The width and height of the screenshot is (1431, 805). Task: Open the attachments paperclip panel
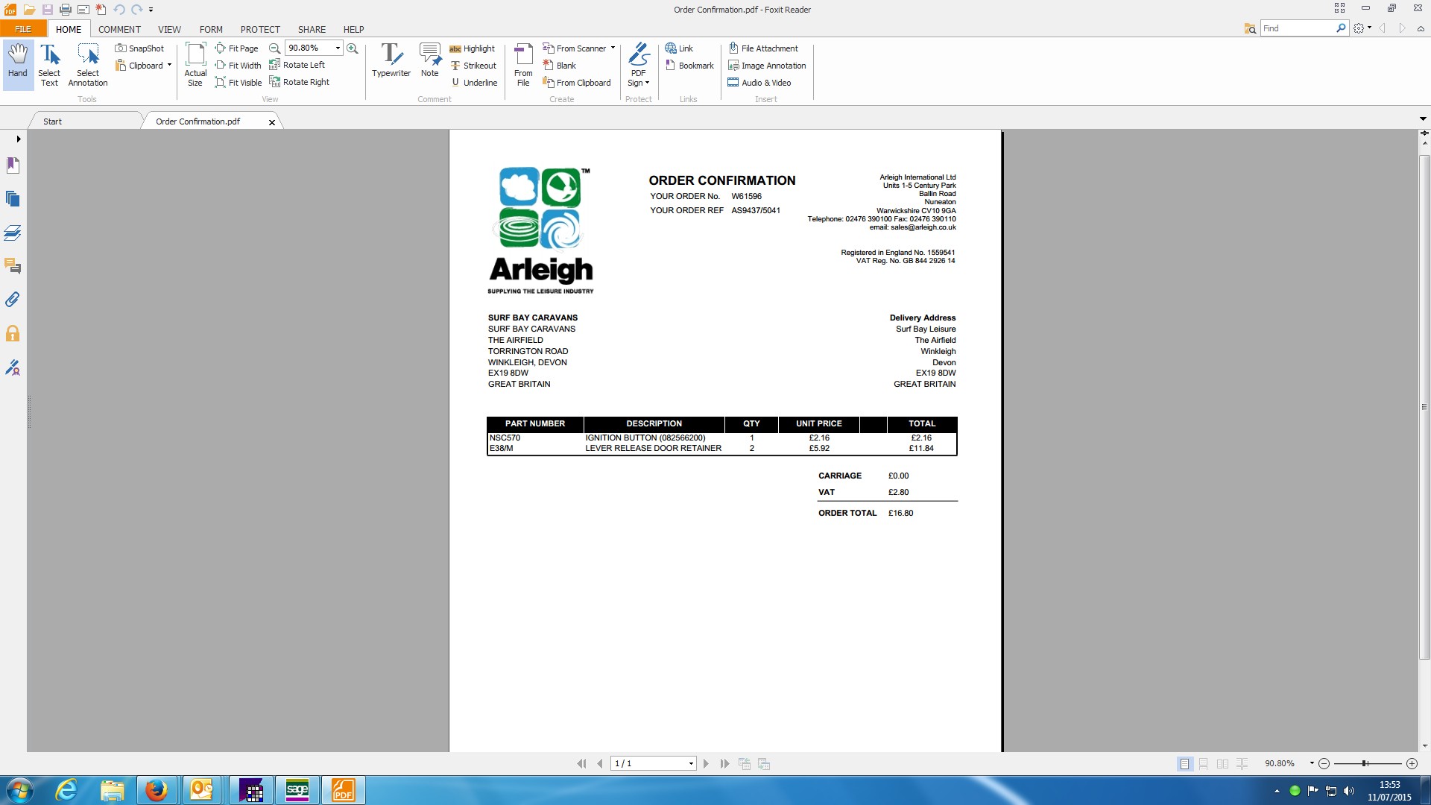13,300
